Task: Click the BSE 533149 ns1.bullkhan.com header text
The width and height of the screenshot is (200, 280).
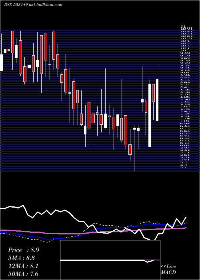Action: point(33,5)
